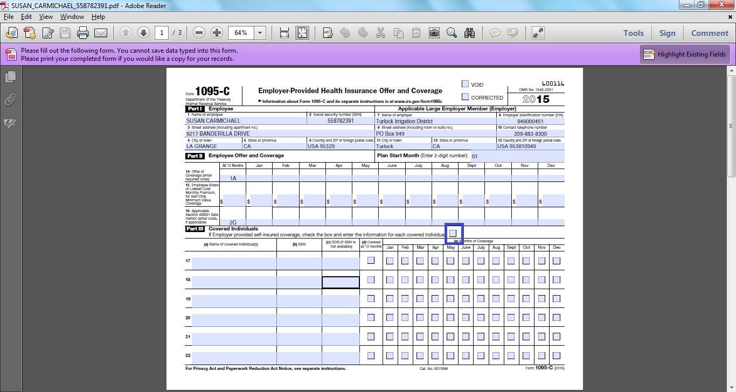This screenshot has height=392, width=736.
Task: Open the Window menu
Action: 72,17
